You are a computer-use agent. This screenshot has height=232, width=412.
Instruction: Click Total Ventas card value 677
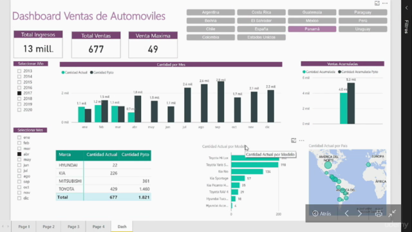tap(96, 49)
